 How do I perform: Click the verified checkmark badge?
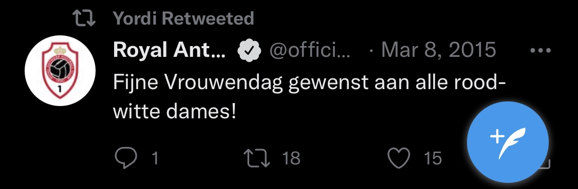point(249,50)
